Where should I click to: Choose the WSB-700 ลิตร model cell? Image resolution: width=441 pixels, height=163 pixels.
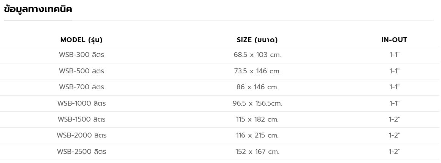pyautogui.click(x=81, y=87)
